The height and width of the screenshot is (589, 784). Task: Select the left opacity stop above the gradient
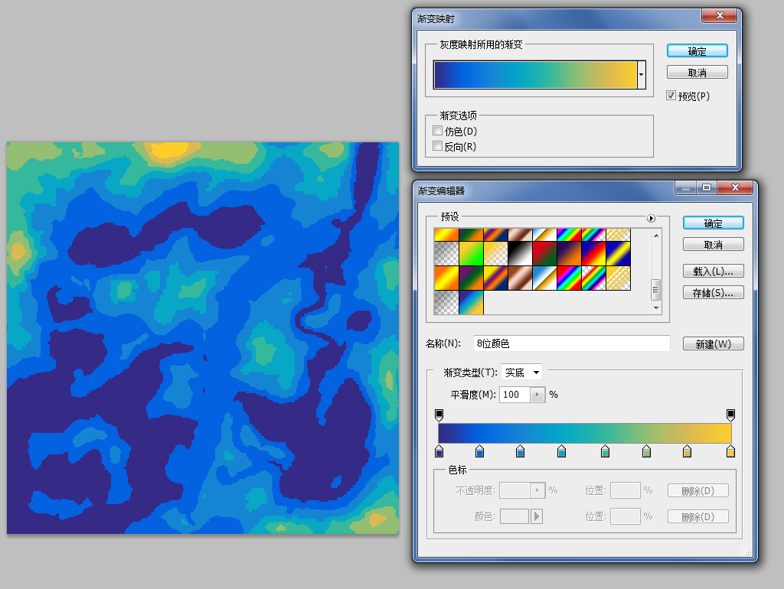coord(439,415)
